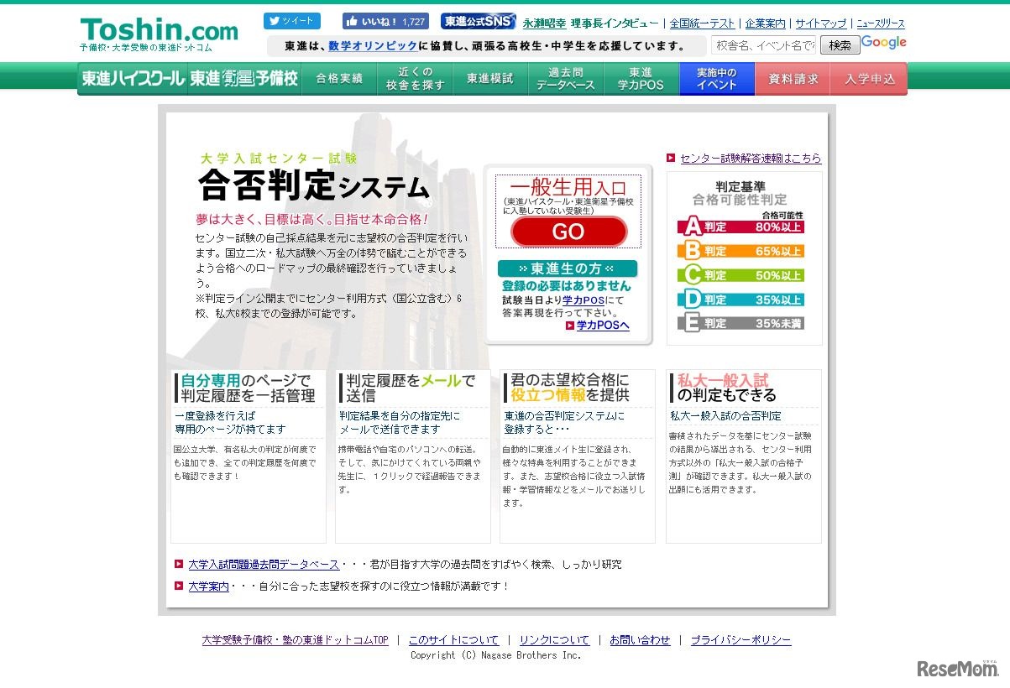Image resolution: width=1010 pixels, height=688 pixels.
Task: Open センター試験解答速報はこちら link
Action: coord(750,158)
